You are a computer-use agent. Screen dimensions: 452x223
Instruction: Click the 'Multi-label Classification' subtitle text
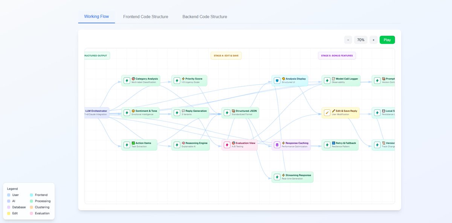click(144, 82)
